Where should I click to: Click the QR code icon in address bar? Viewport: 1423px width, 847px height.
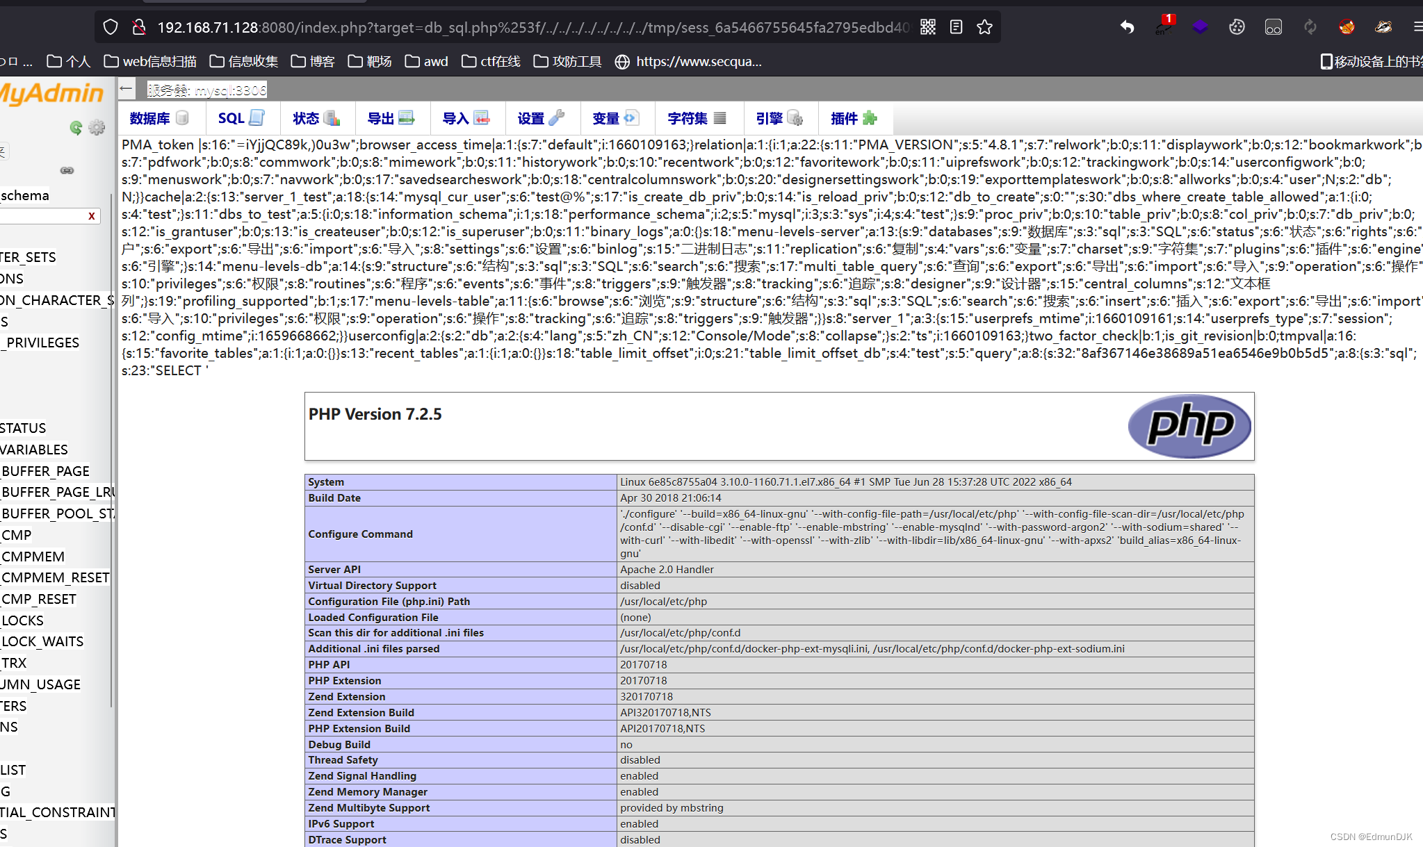927,27
